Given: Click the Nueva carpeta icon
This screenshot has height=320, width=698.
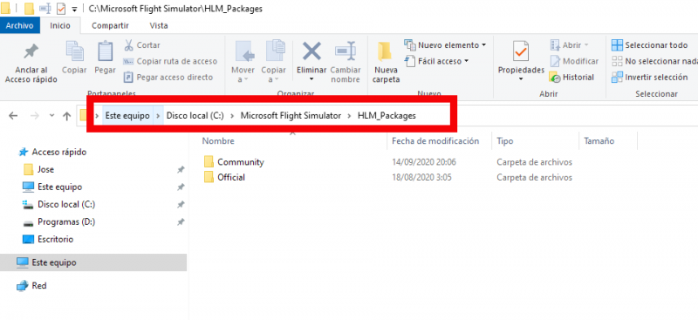Looking at the screenshot, I should tap(385, 51).
